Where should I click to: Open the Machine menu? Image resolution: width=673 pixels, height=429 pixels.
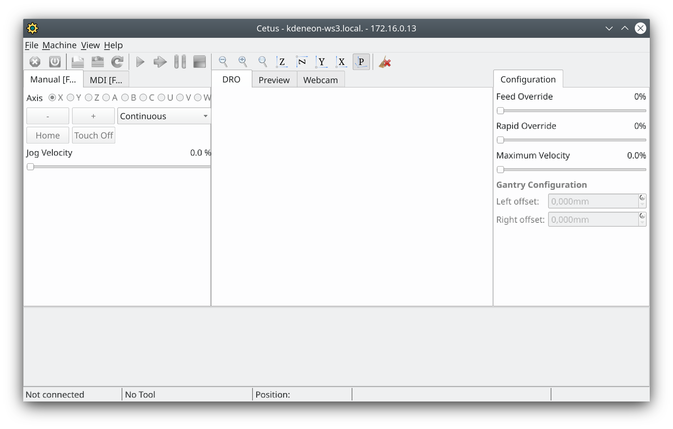(59, 45)
